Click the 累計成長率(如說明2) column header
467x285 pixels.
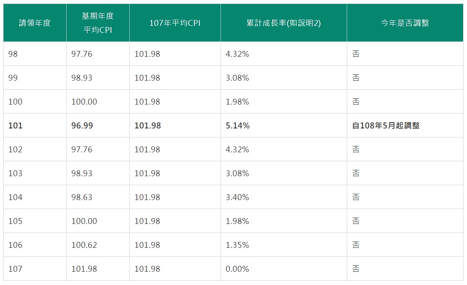coord(284,23)
